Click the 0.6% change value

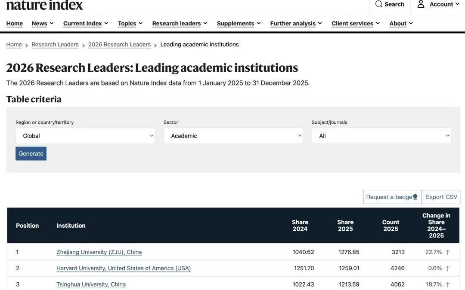435,268
